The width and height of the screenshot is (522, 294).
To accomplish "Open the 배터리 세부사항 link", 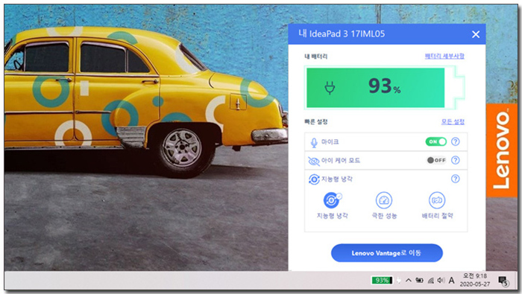I will 444,56.
